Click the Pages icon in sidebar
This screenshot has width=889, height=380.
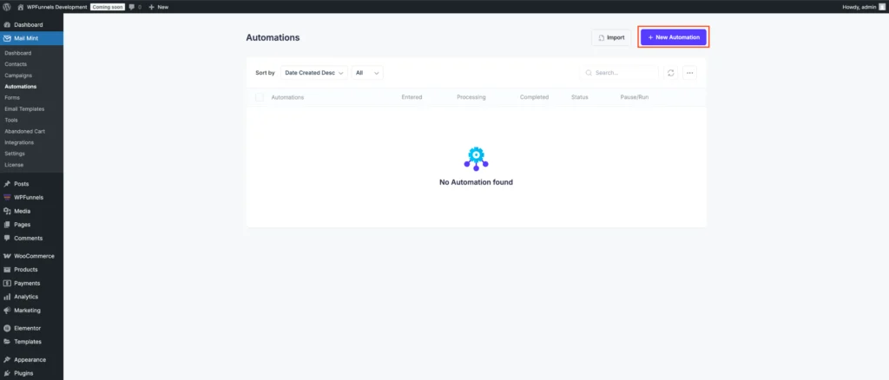[x=7, y=225]
